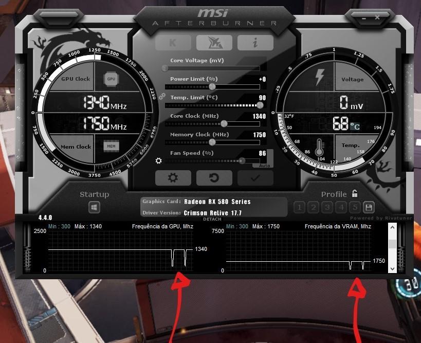
Task: Click Crimson ReLive 17.7 driver version text
Action: click(213, 213)
